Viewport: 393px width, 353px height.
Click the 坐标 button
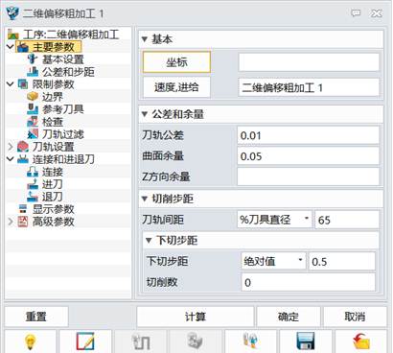pos(176,62)
